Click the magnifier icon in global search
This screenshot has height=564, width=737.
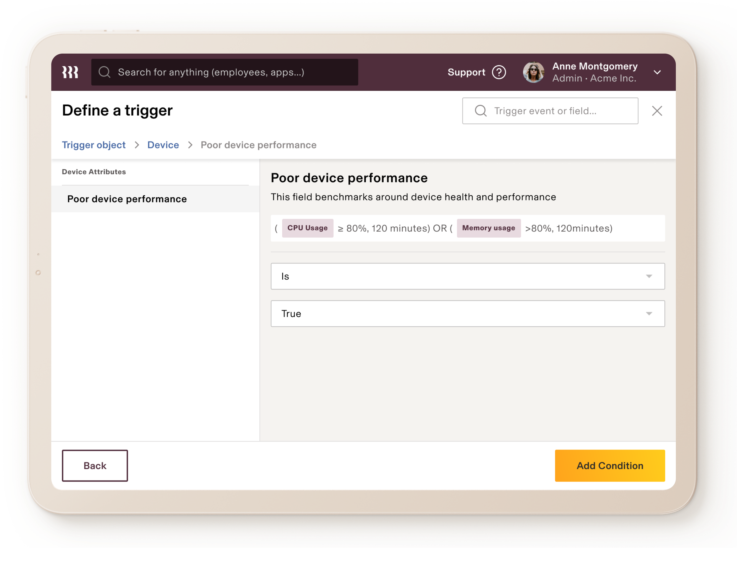[104, 72]
